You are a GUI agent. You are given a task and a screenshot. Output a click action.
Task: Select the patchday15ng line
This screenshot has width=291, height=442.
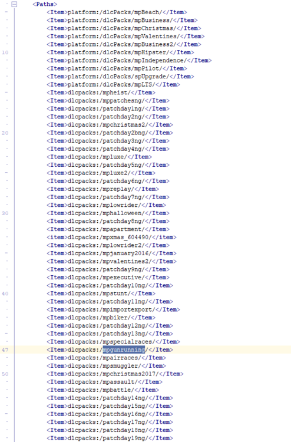(x=110, y=406)
